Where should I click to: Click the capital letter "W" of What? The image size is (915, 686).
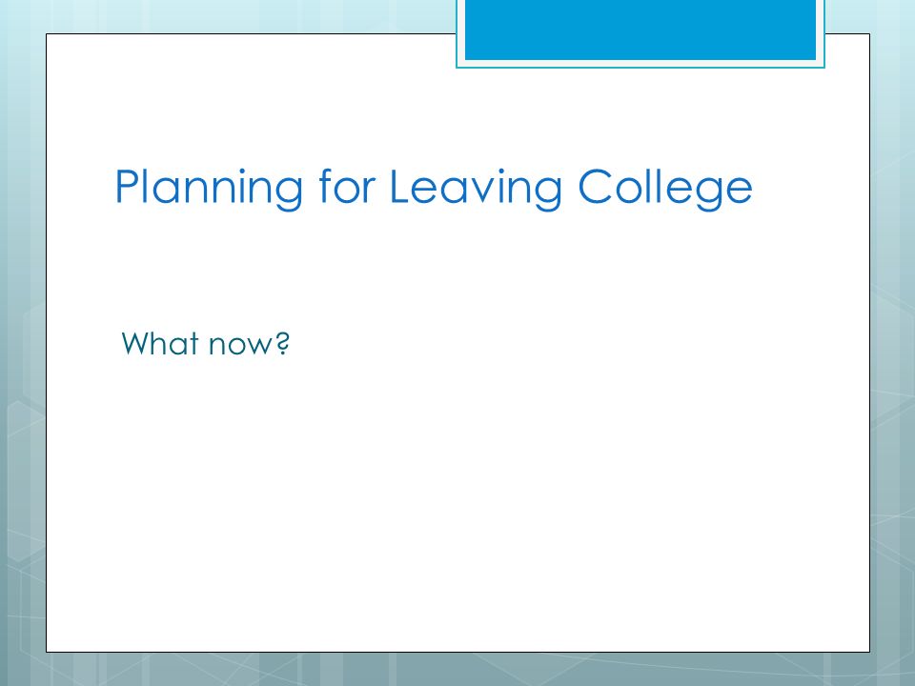click(x=138, y=343)
